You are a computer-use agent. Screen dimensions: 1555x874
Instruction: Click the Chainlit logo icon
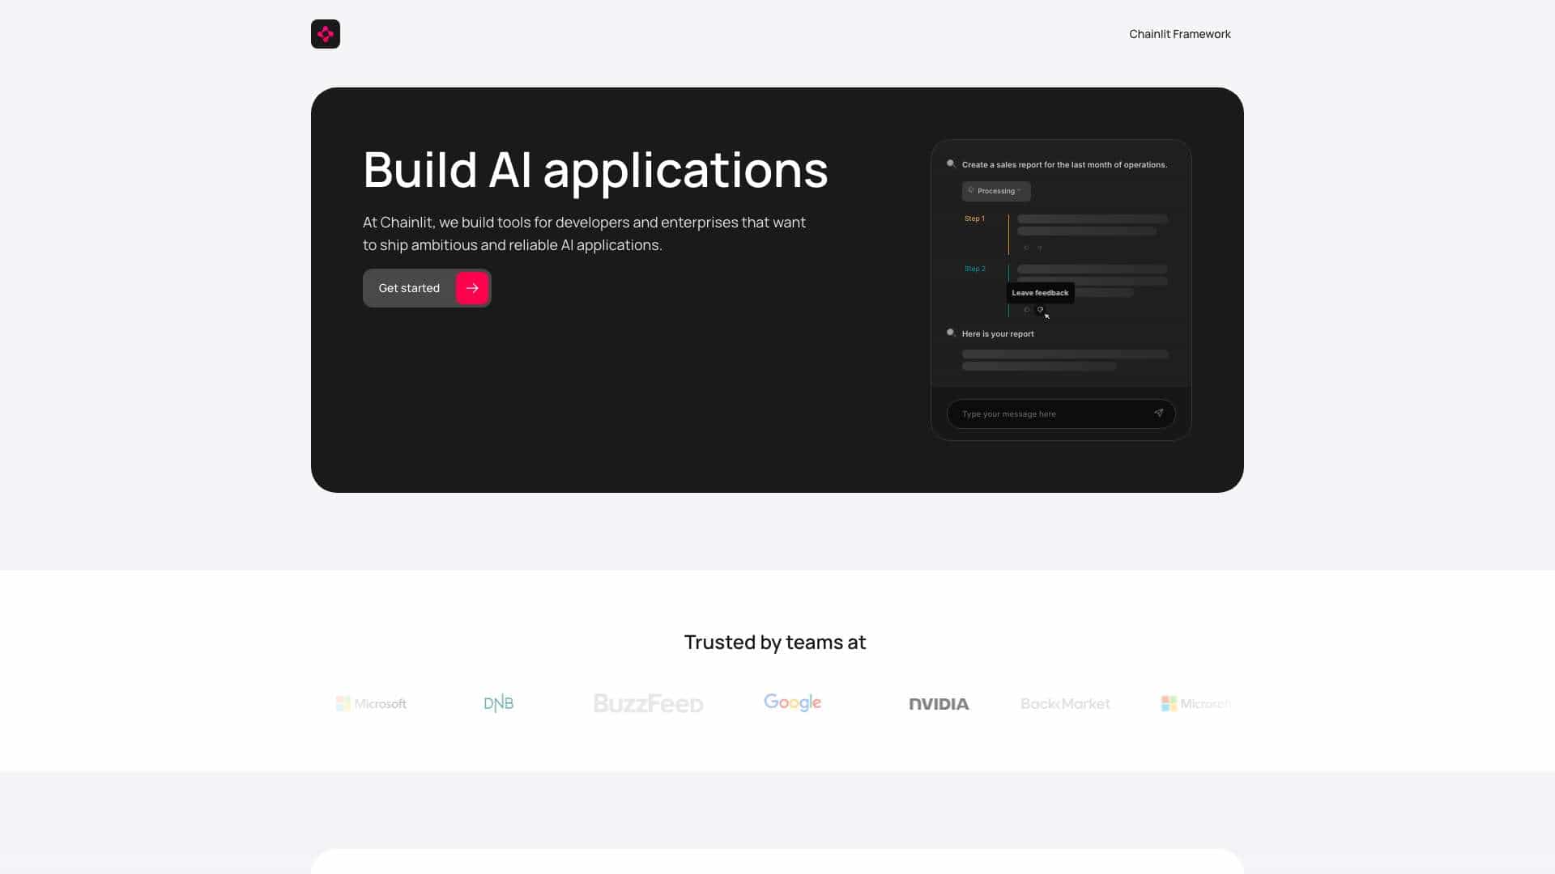point(326,34)
